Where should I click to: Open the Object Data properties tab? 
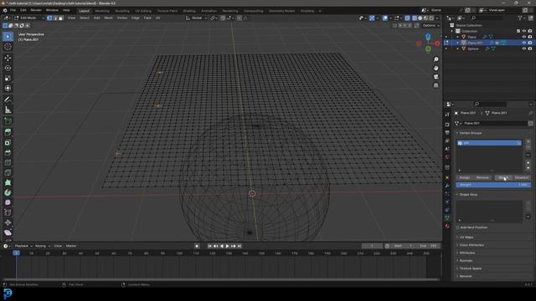point(447,217)
